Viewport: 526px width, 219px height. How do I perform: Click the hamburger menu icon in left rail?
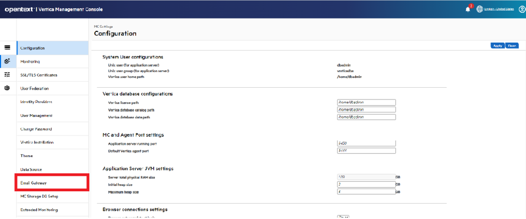[7, 47]
